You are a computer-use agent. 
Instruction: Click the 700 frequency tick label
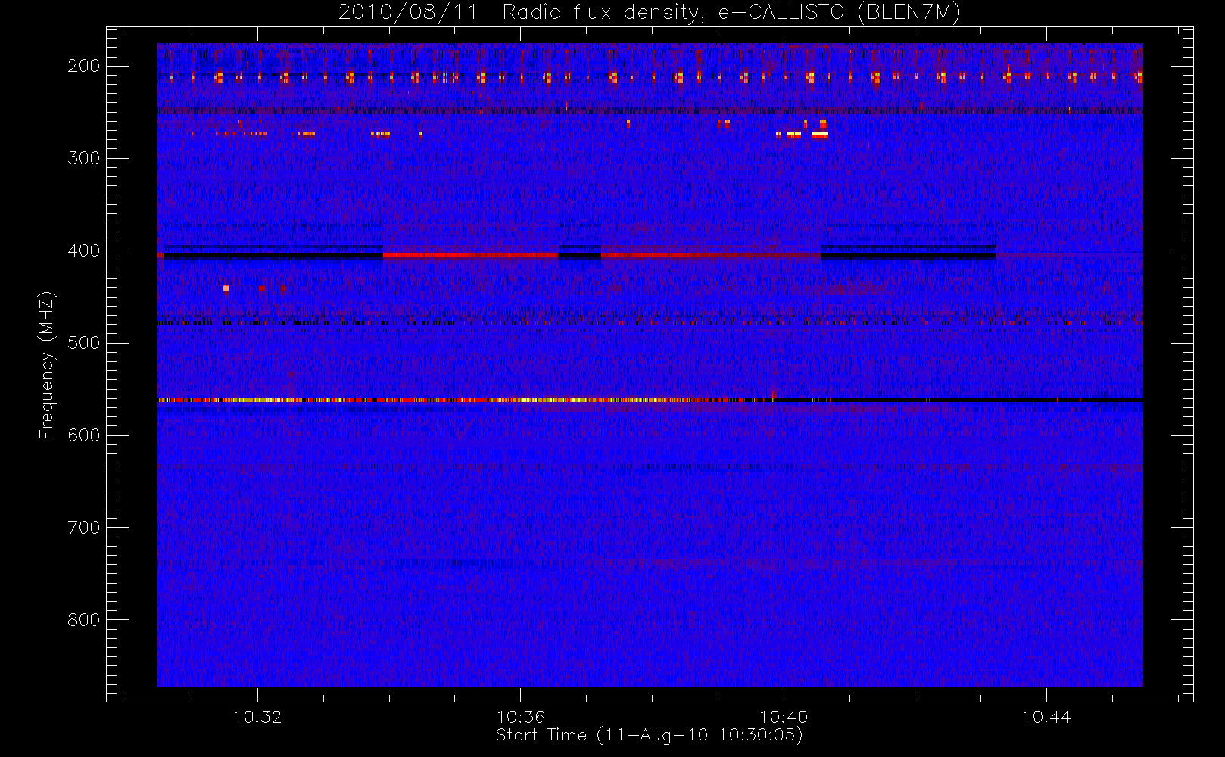(x=83, y=528)
